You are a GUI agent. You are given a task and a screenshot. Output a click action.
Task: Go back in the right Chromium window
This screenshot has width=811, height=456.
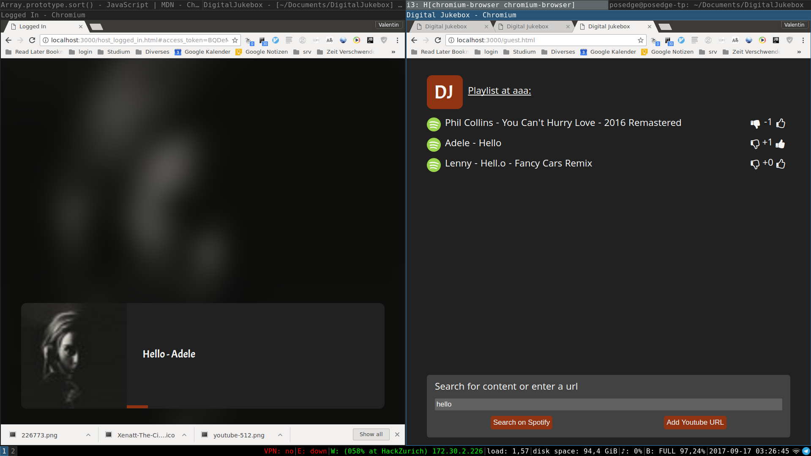tap(414, 40)
